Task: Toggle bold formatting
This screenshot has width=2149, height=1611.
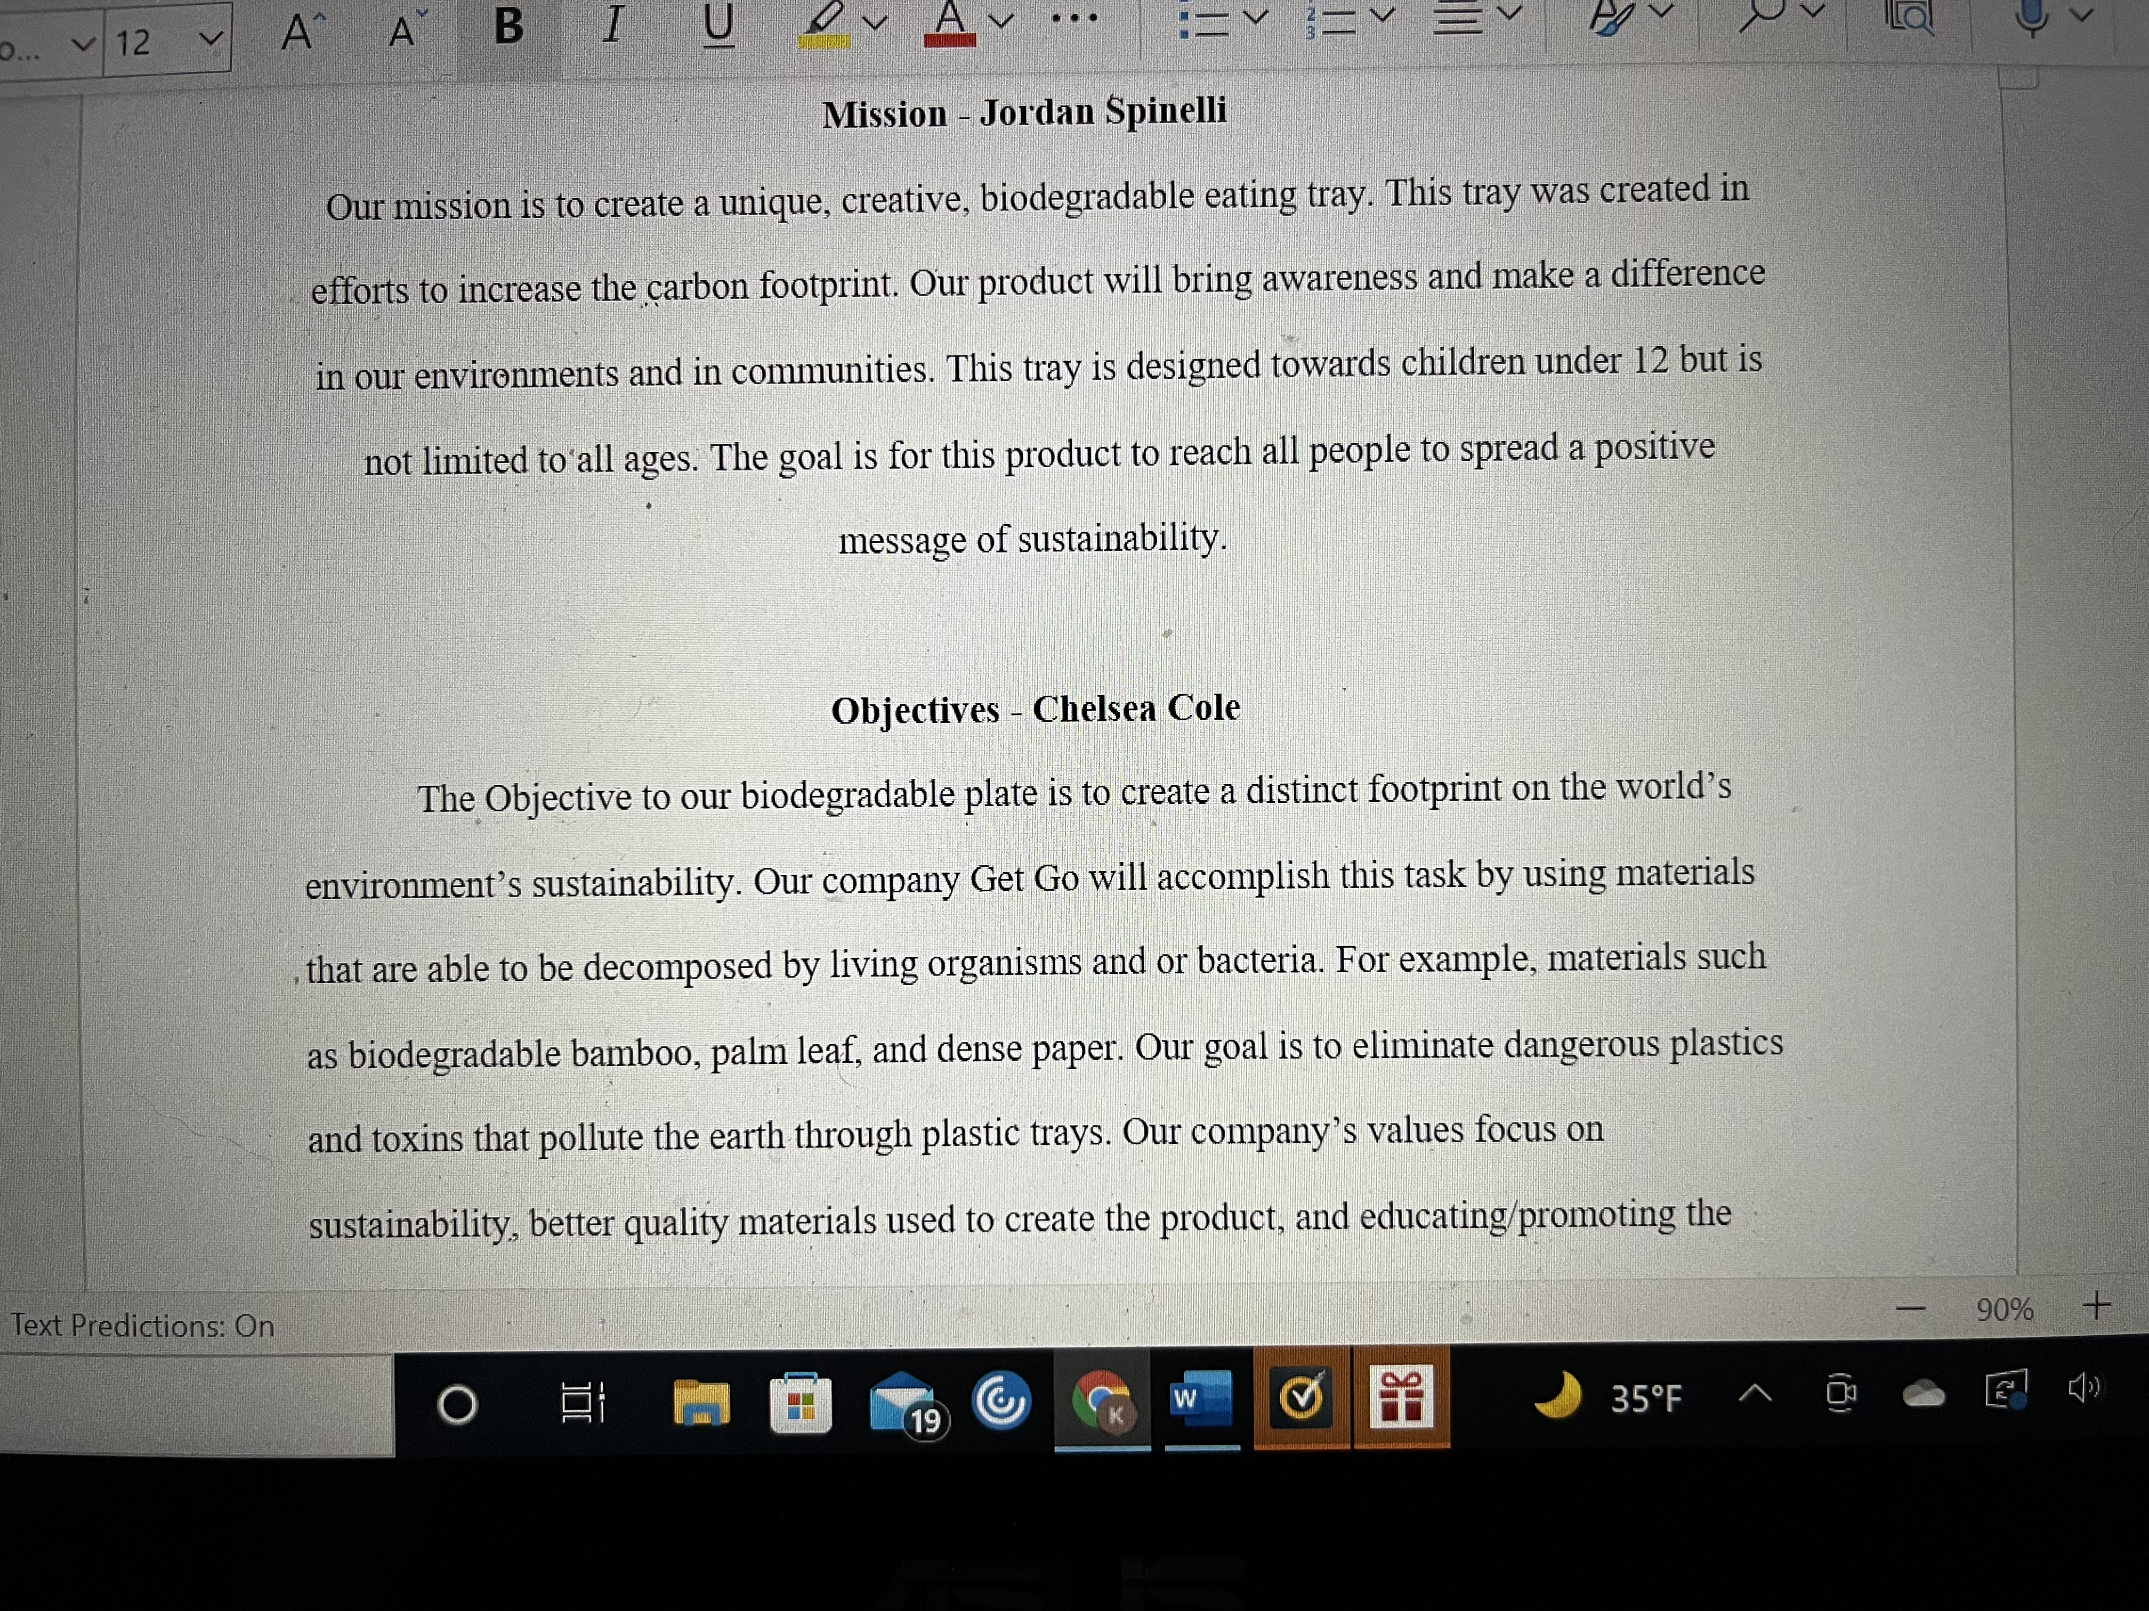Action: pyautogui.click(x=508, y=25)
